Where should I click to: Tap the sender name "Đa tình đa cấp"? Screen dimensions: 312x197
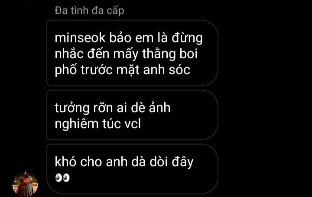[x=89, y=10]
